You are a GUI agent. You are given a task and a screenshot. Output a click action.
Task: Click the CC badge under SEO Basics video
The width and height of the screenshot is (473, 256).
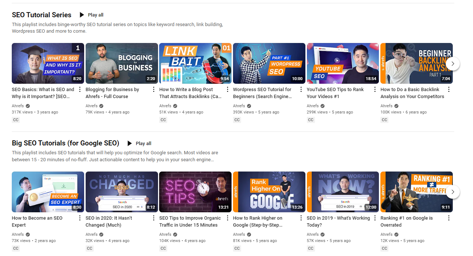16,120
